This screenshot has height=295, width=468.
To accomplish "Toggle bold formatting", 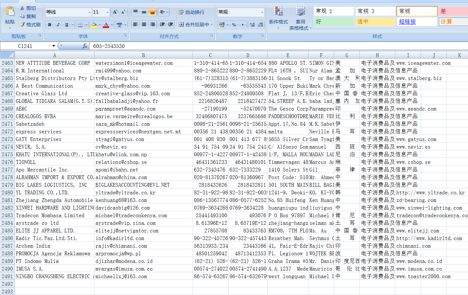I will (50, 25).
